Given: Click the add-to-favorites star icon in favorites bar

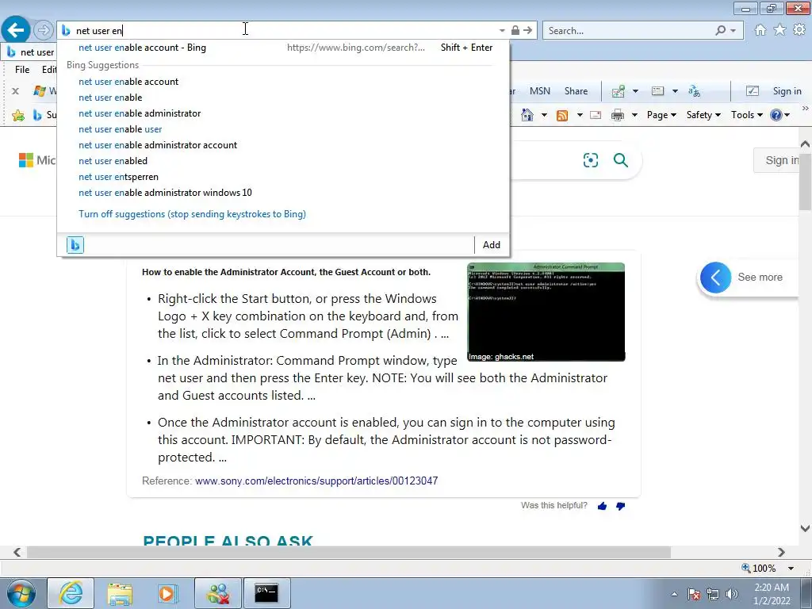Looking at the screenshot, I should [x=18, y=115].
